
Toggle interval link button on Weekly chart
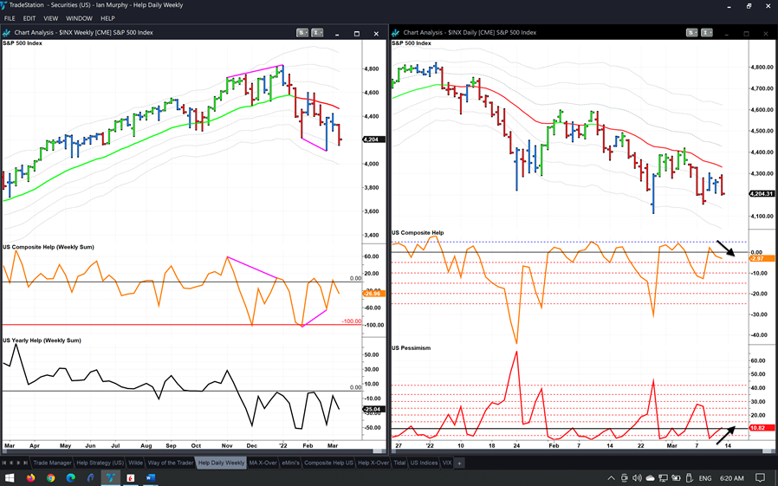pos(318,33)
